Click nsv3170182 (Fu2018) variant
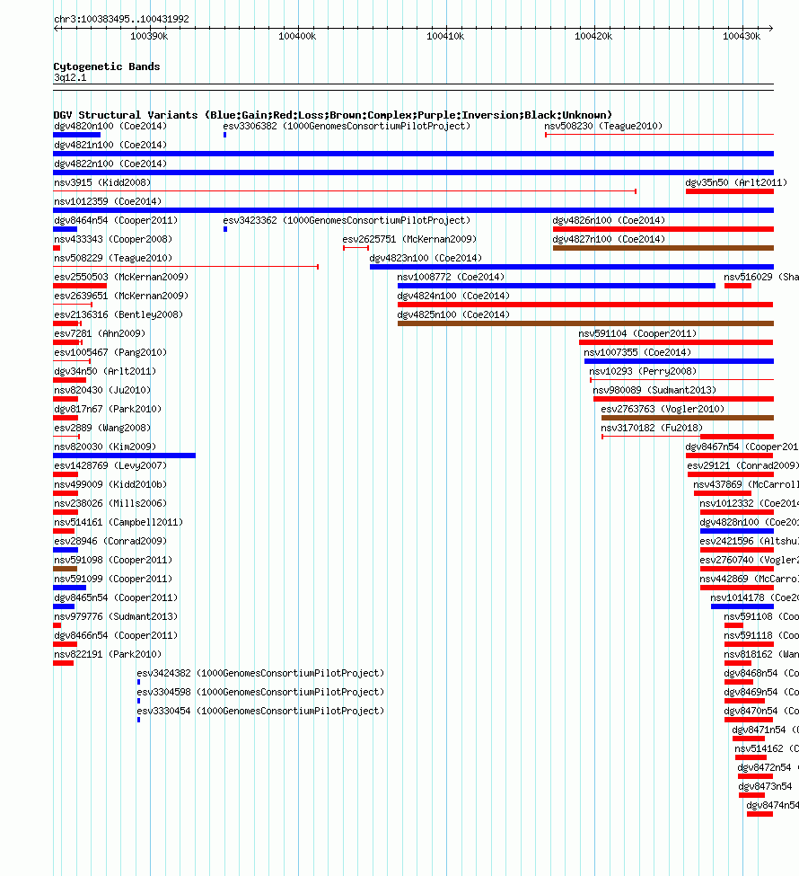This screenshot has width=799, height=876. (652, 428)
